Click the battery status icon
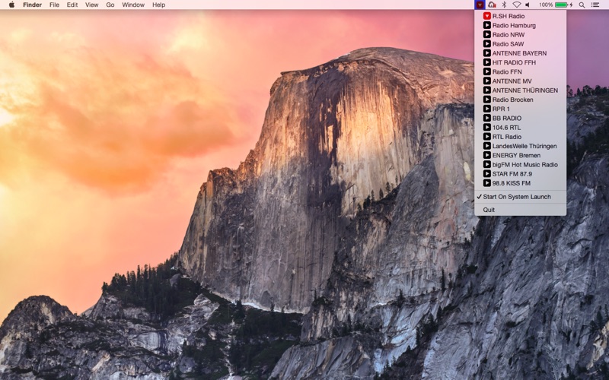This screenshot has width=609, height=380. tap(563, 5)
